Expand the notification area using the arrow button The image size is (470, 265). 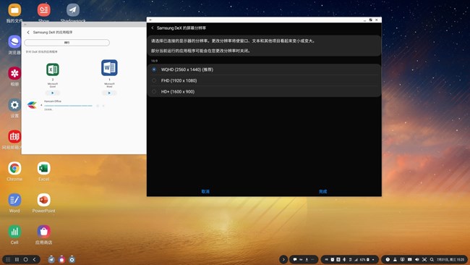click(x=283, y=260)
